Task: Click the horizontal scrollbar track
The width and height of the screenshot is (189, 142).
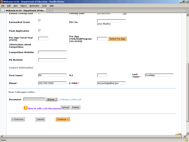Action: pyautogui.click(x=92, y=136)
